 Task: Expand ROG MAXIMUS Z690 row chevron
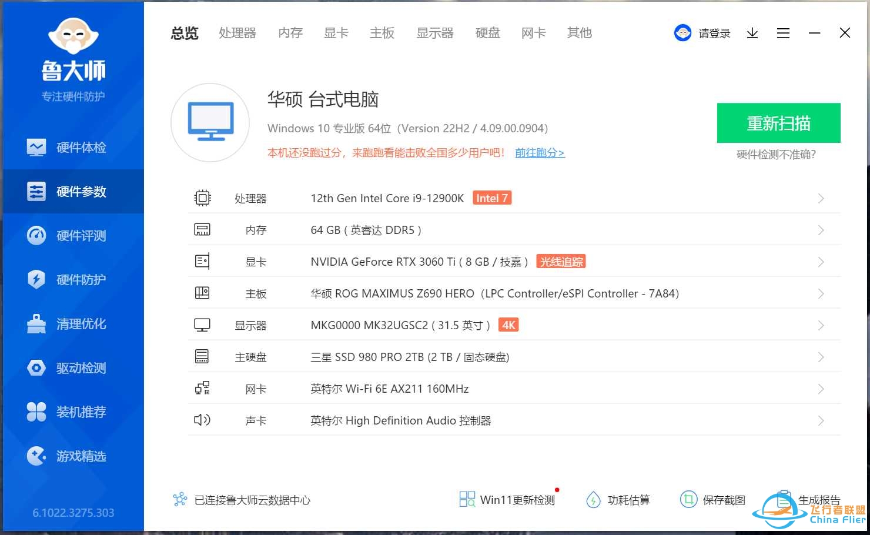[x=821, y=294]
